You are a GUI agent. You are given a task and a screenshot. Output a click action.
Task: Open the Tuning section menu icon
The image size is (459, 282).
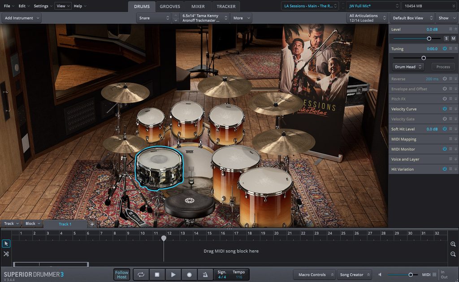click(450, 48)
